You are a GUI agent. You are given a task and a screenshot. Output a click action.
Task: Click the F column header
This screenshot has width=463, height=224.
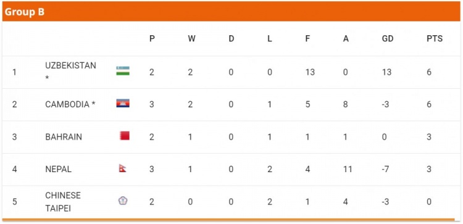pyautogui.click(x=307, y=38)
